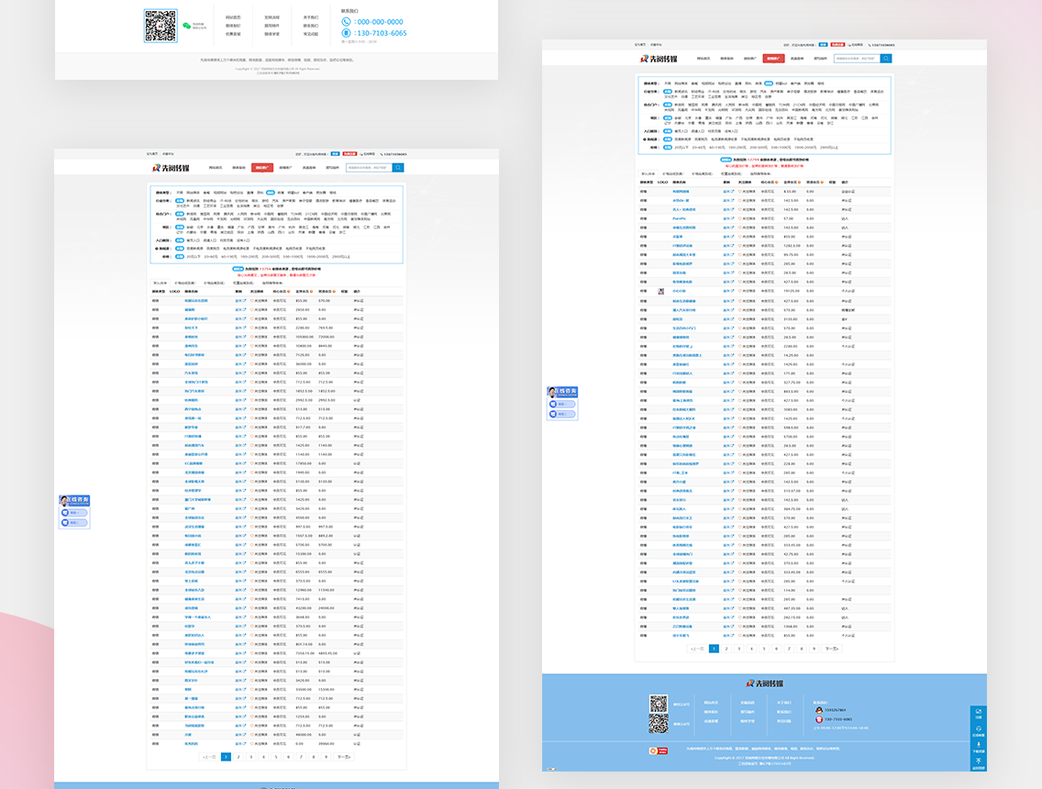Click the red phone icon beside 130-7103-6065 in the blue footer
Screen dimensions: 1042x789
[819, 719]
